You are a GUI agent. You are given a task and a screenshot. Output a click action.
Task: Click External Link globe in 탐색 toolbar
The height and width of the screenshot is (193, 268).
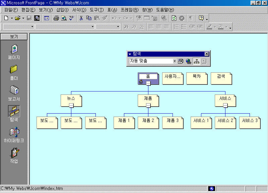[x=189, y=61]
